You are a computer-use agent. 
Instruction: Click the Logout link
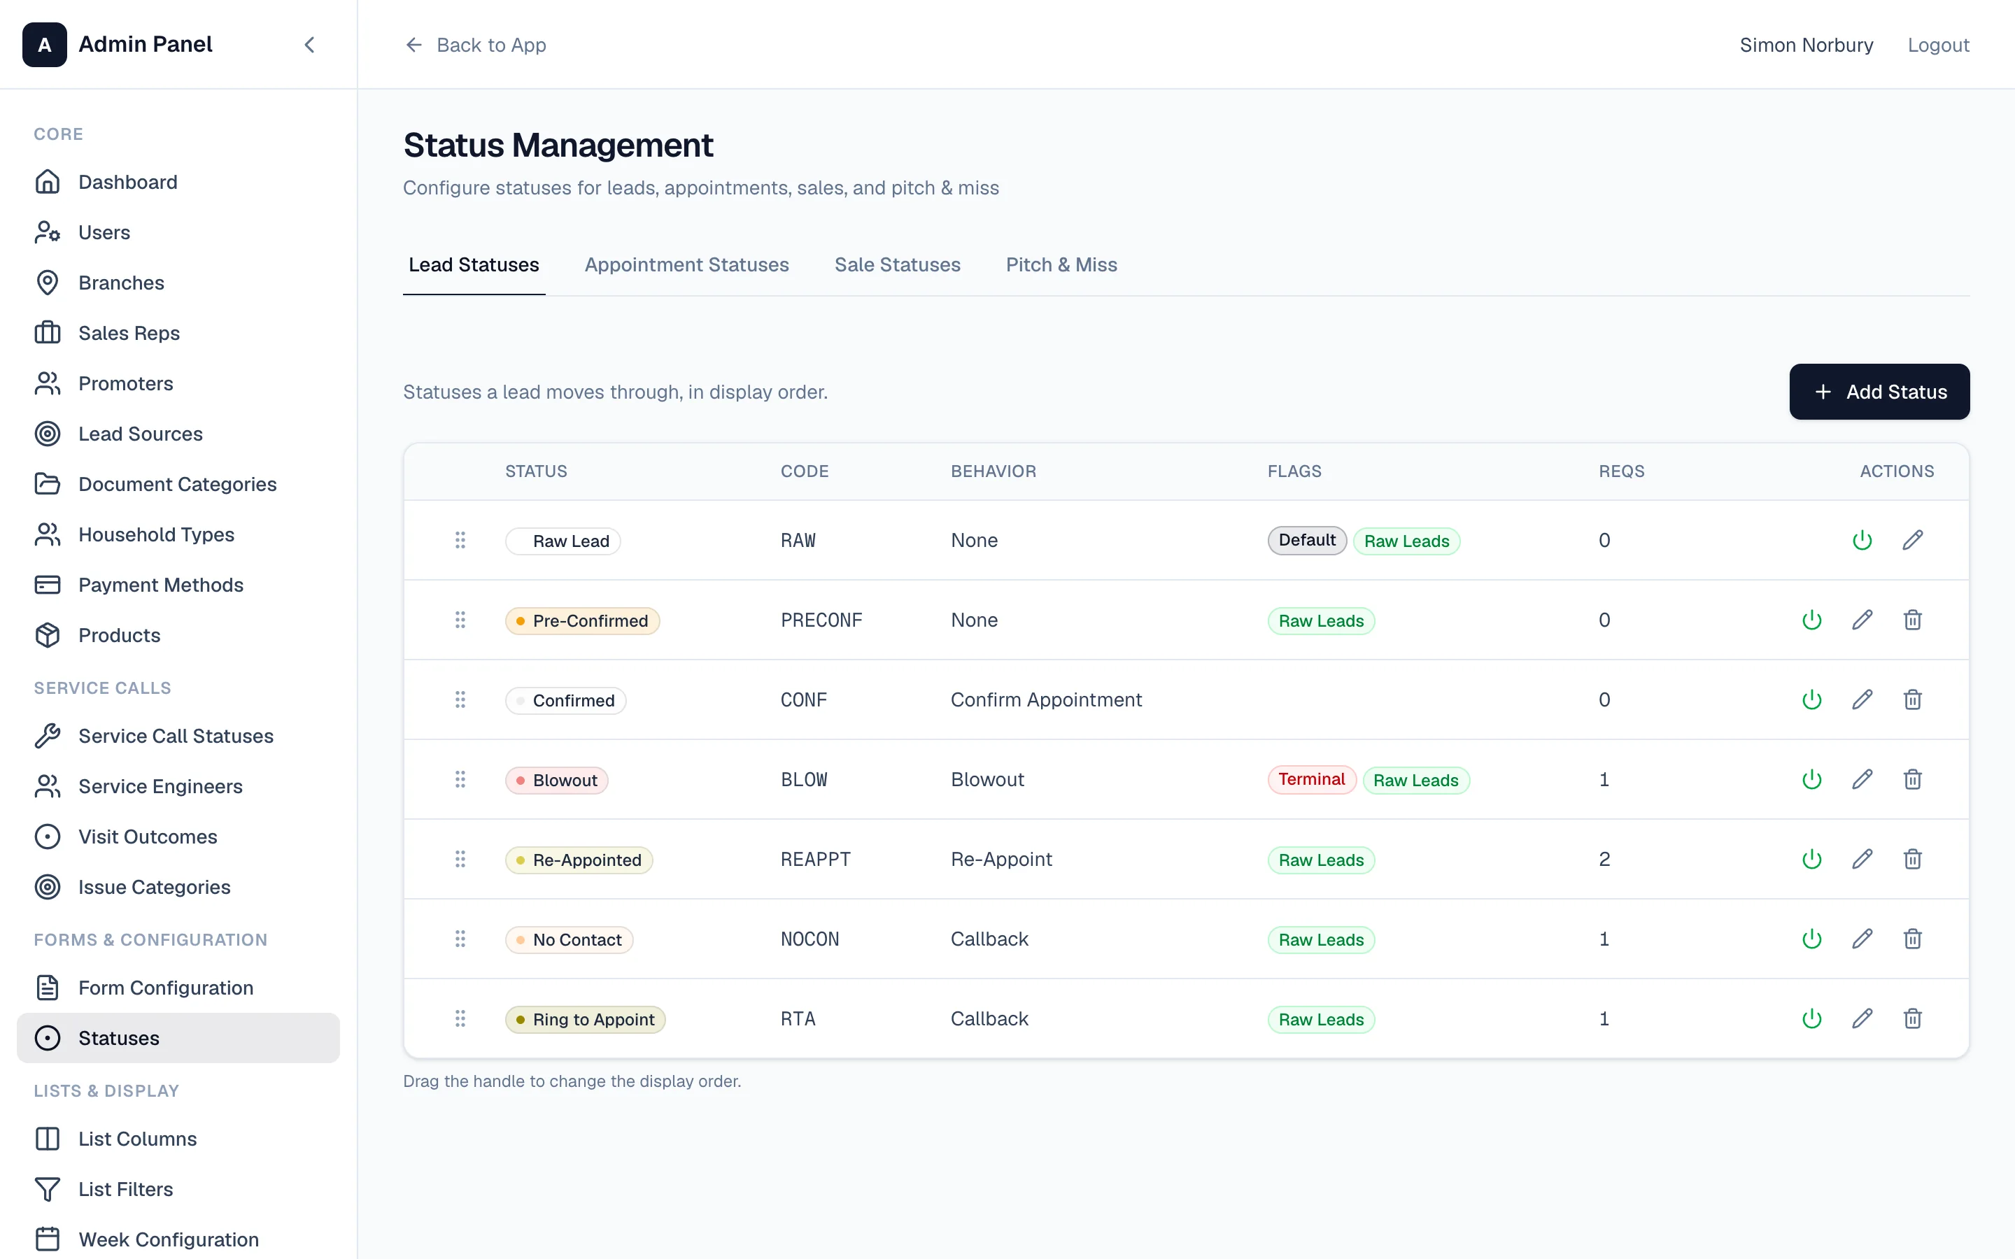pyautogui.click(x=1939, y=45)
